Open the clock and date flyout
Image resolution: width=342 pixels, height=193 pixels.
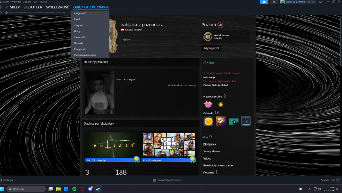[329, 189]
